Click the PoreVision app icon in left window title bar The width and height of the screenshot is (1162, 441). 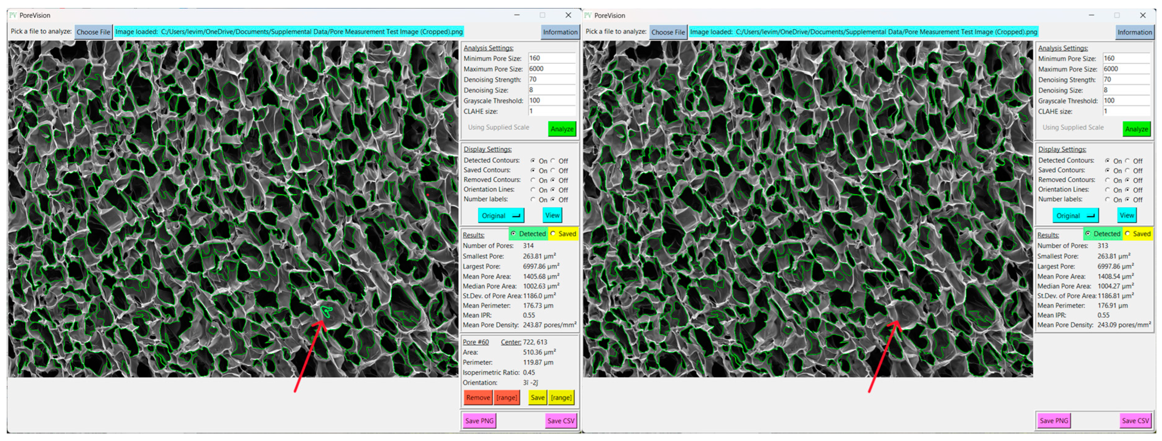point(13,15)
